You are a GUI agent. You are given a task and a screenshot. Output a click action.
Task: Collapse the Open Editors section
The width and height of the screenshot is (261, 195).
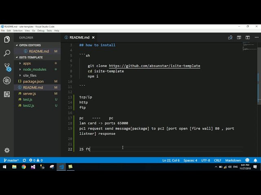coord(37,45)
